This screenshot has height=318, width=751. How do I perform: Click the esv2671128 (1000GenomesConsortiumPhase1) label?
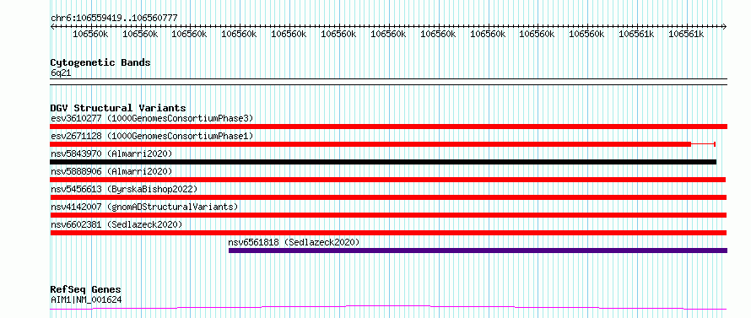point(152,136)
